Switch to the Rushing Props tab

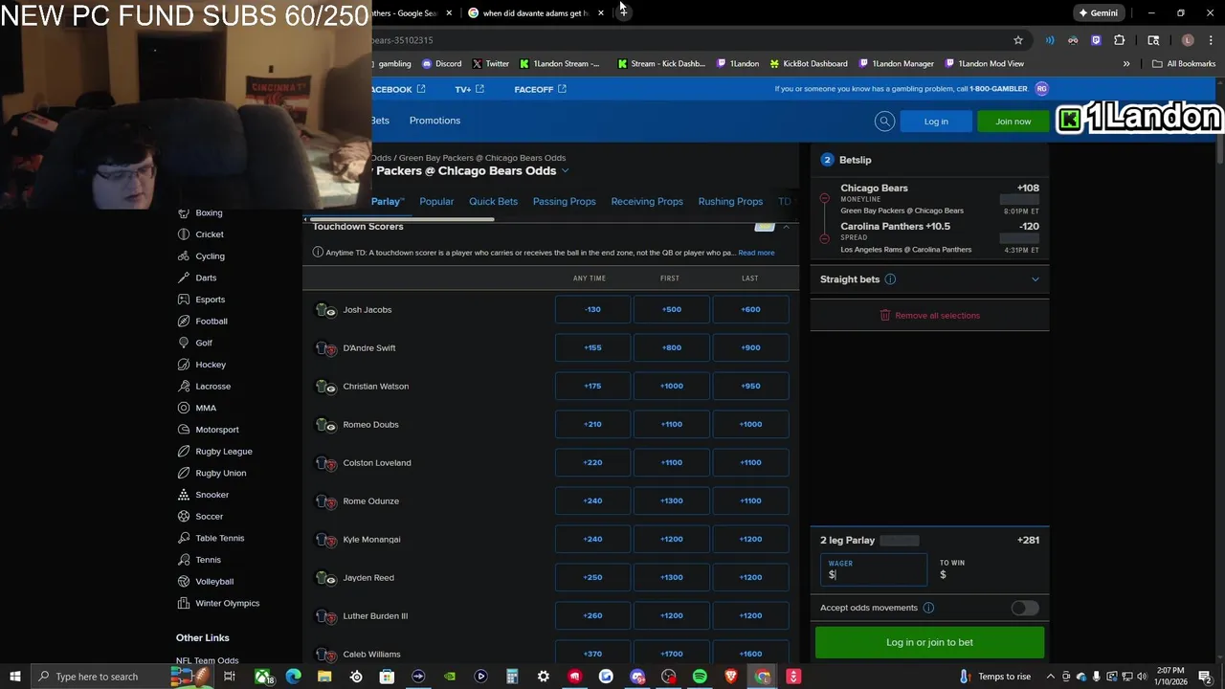[x=730, y=202]
